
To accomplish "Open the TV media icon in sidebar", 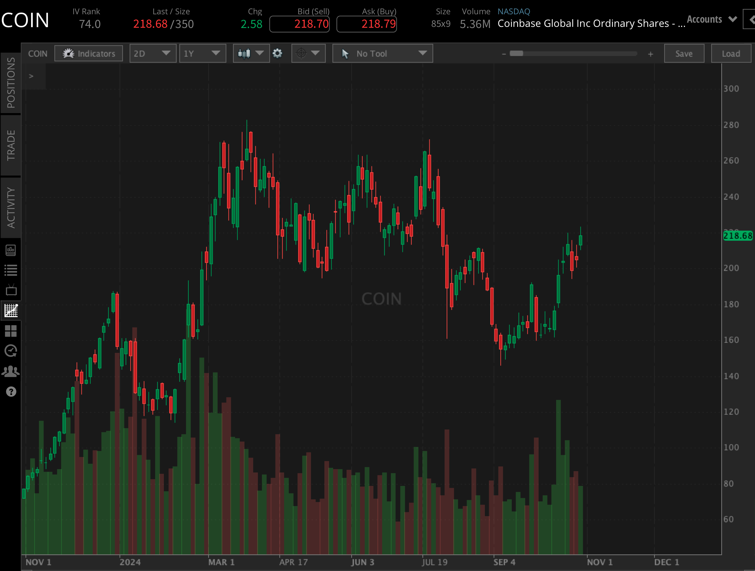I will [11, 290].
